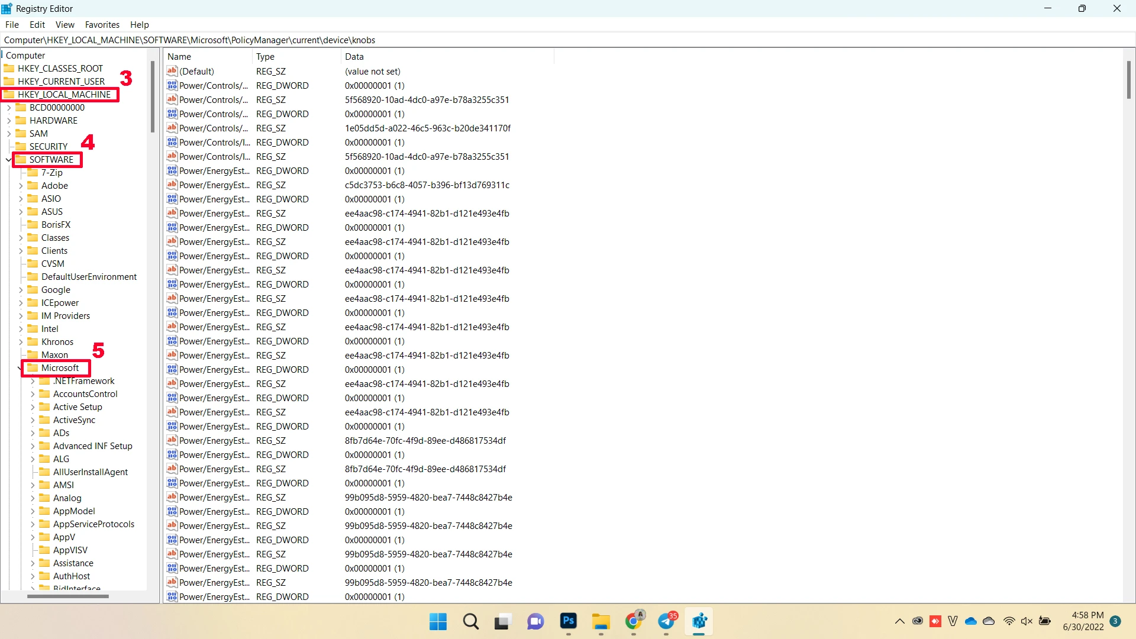1136x639 pixels.
Task: Open the View menu
Action: [x=65, y=24]
